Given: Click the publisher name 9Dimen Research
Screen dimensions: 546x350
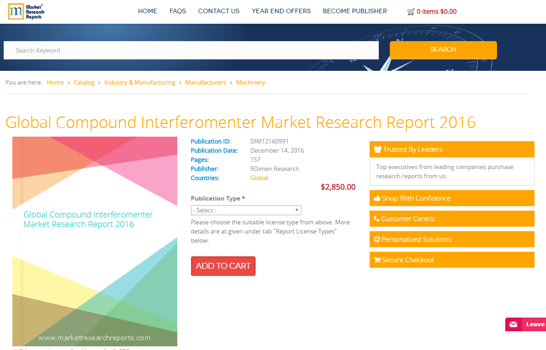Looking at the screenshot, I should 274,169.
